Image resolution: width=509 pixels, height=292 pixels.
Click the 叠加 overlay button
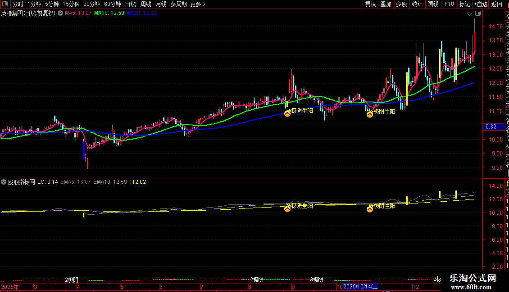386,4
